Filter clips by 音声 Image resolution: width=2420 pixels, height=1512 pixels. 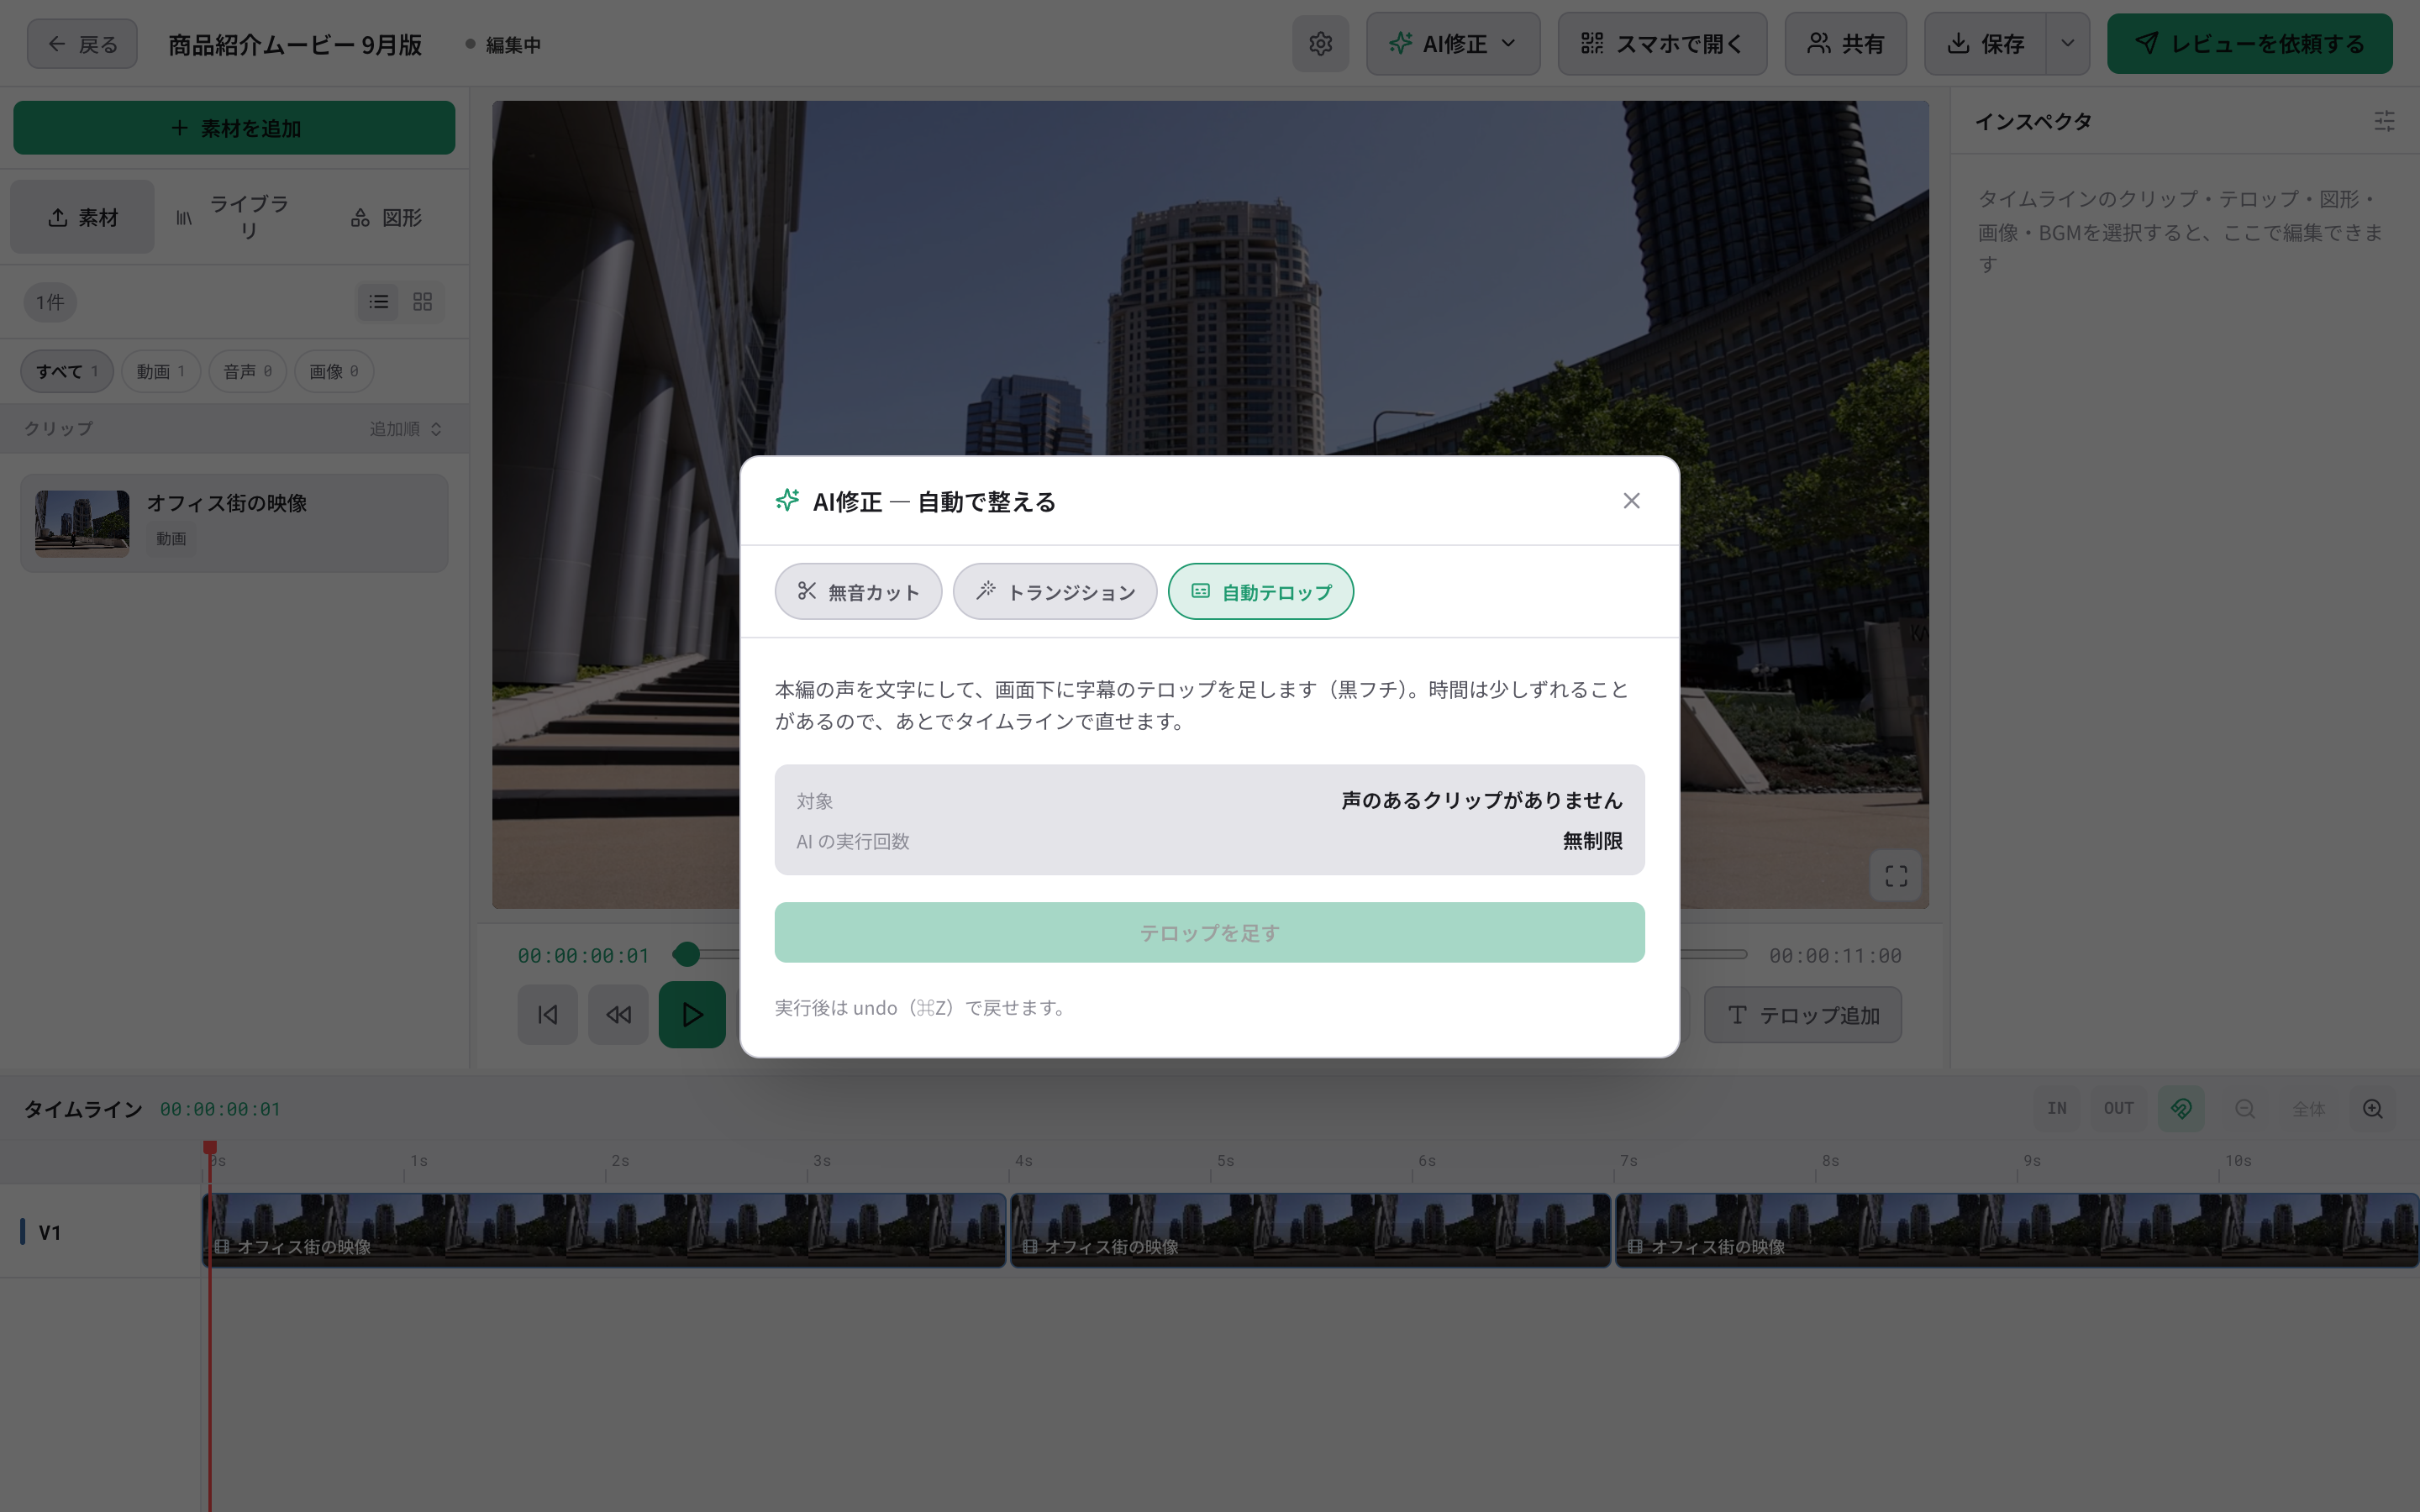[247, 371]
